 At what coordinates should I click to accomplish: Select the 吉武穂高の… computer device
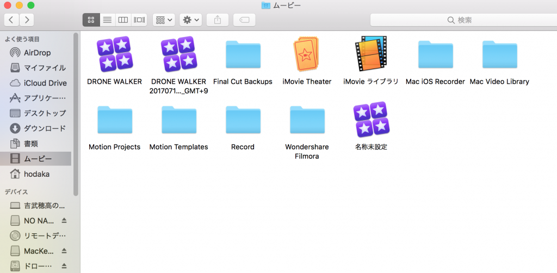pyautogui.click(x=35, y=206)
